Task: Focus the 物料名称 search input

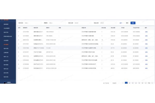Action: [x=32, y=23]
